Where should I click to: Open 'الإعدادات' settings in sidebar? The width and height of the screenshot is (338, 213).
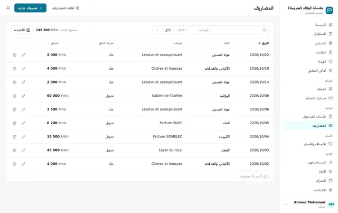308,190
